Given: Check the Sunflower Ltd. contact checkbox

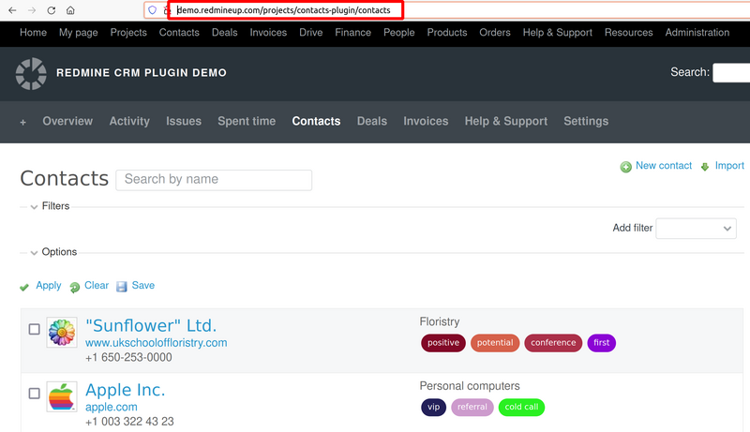Looking at the screenshot, I should pyautogui.click(x=35, y=329).
